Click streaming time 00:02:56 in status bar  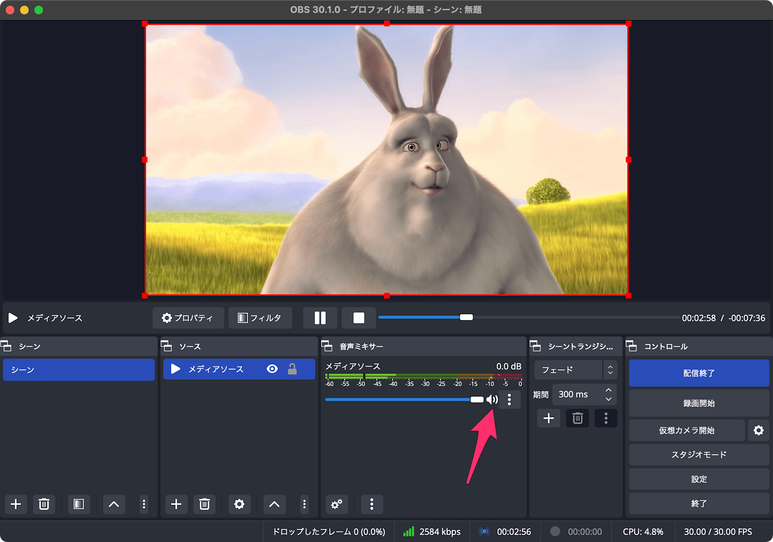pyautogui.click(x=514, y=532)
